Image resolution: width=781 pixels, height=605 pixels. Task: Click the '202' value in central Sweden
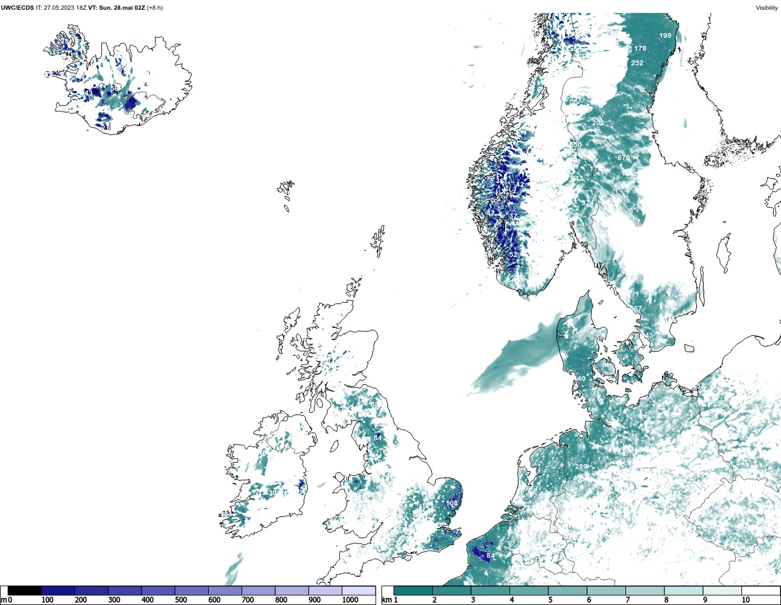coord(598,123)
